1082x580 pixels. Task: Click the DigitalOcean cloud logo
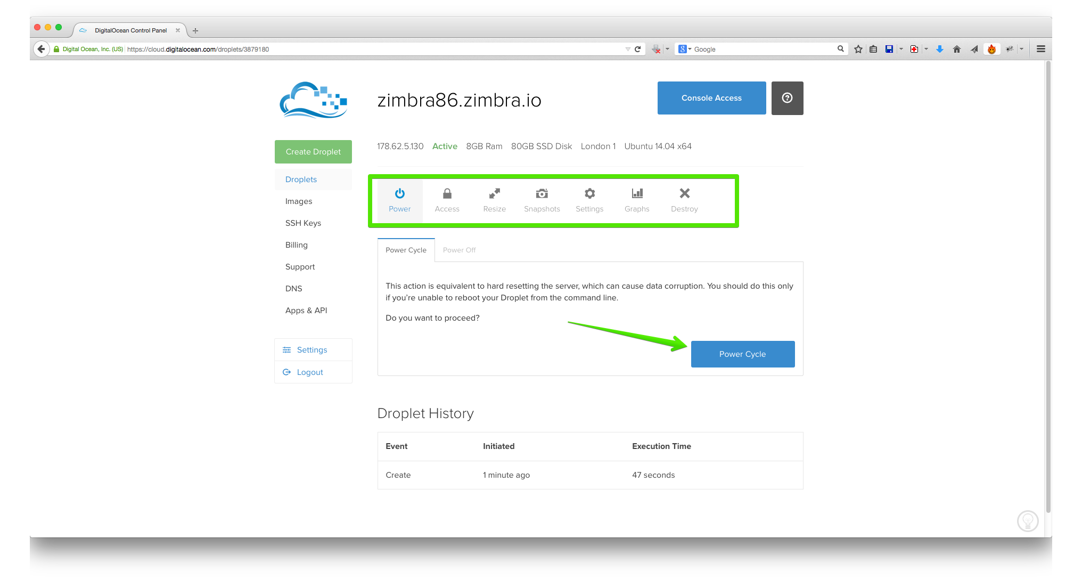point(314,100)
